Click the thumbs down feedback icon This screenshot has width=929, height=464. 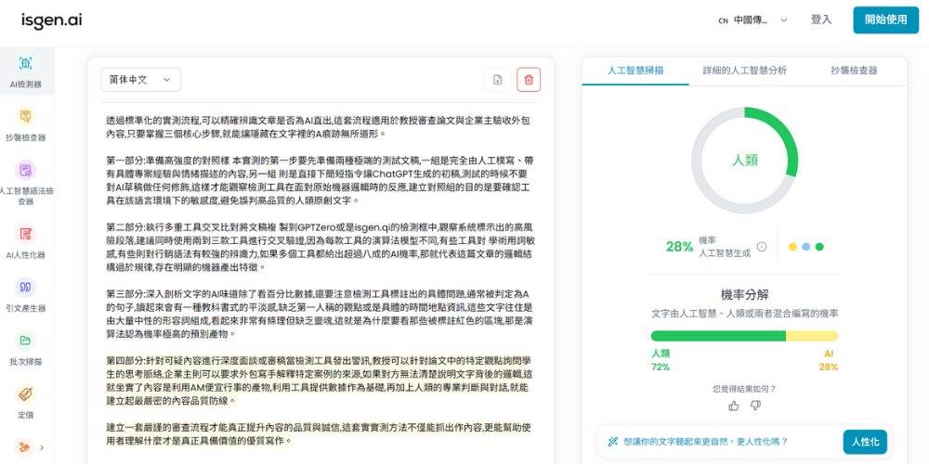pos(755,406)
